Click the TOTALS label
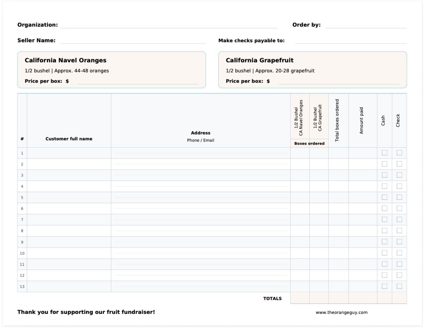This screenshot has height=330, width=425. [273, 298]
